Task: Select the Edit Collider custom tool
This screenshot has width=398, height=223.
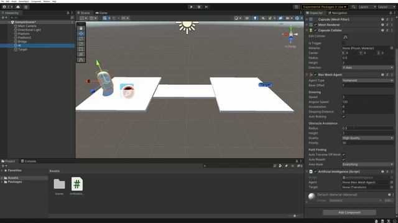Action: pos(81,60)
